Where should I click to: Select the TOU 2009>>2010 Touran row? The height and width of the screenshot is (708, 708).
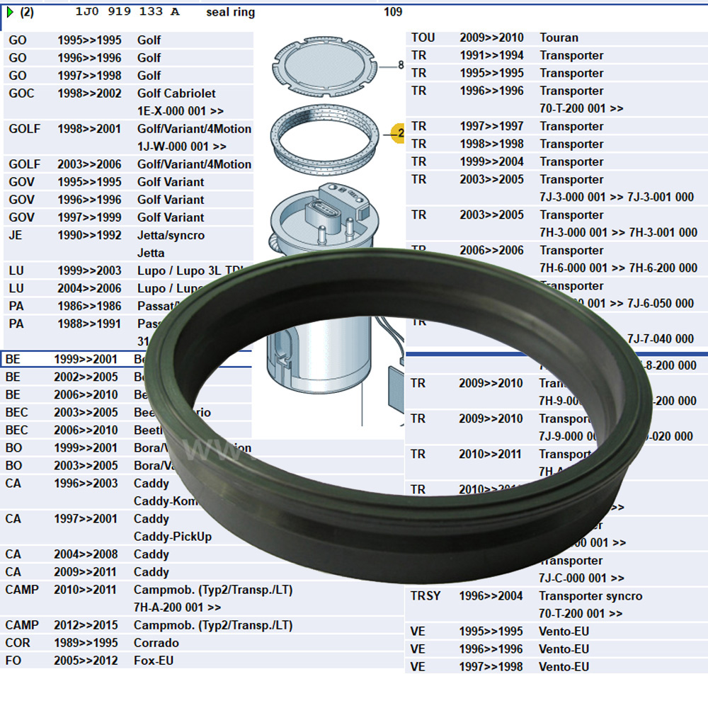(x=496, y=38)
